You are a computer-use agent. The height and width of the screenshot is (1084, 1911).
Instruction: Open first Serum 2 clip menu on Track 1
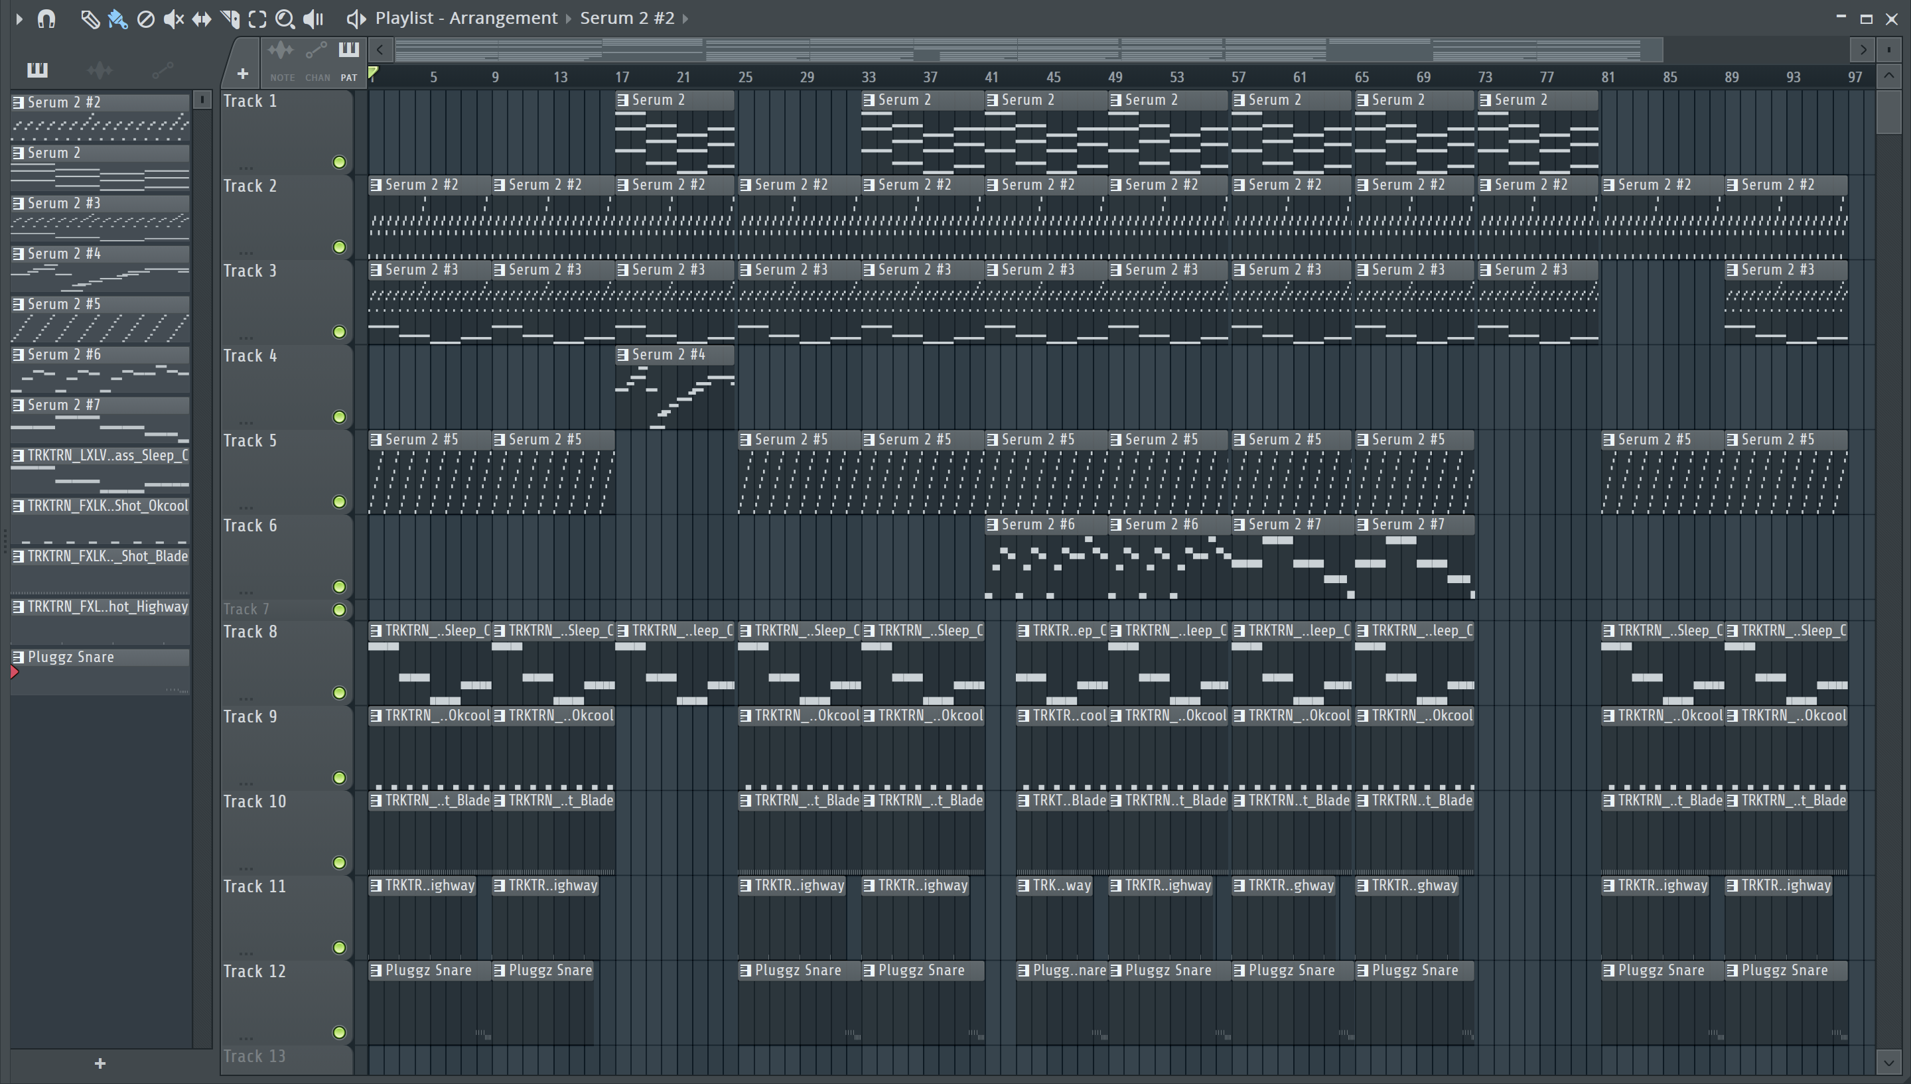click(x=623, y=101)
